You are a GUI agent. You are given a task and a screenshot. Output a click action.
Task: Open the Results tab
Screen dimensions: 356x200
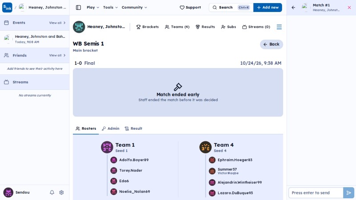(x=205, y=27)
